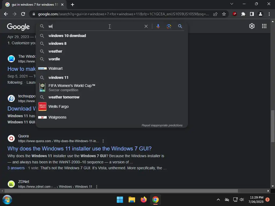The height and width of the screenshot is (206, 275).
Task: Open the Google apps grid
Action: click(264, 26)
